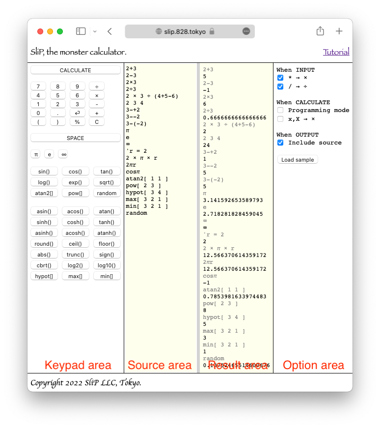380x428 pixels.
Task: Insert the π constant from keypad
Action: (35, 154)
